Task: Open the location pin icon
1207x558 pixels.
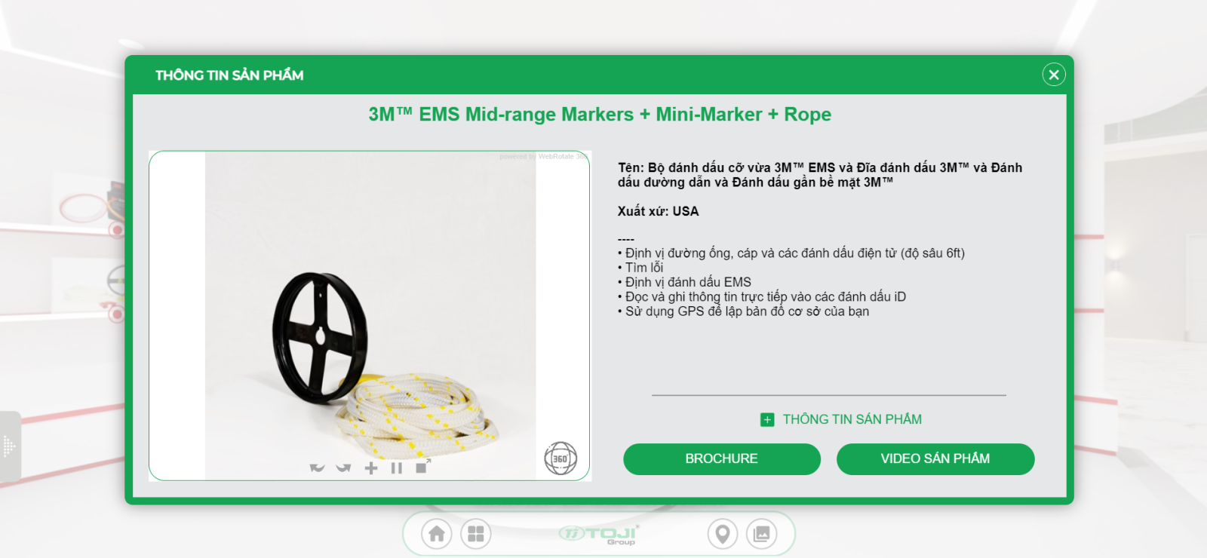Action: (722, 534)
